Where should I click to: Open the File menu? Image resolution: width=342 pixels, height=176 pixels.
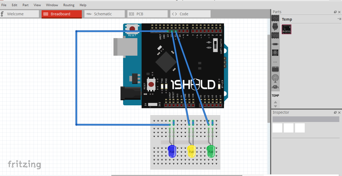coord(4,5)
